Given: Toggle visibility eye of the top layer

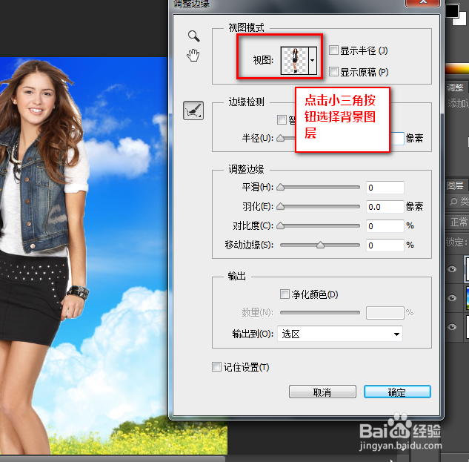Looking at the screenshot, I should point(452,269).
